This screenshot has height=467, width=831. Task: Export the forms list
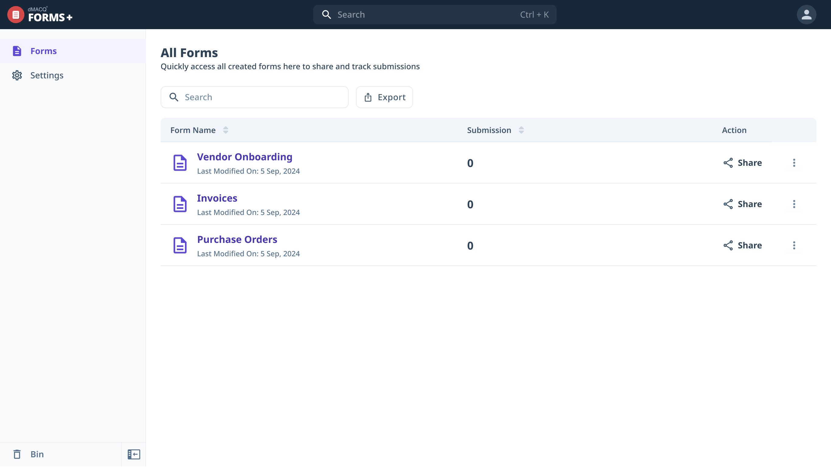tap(384, 97)
